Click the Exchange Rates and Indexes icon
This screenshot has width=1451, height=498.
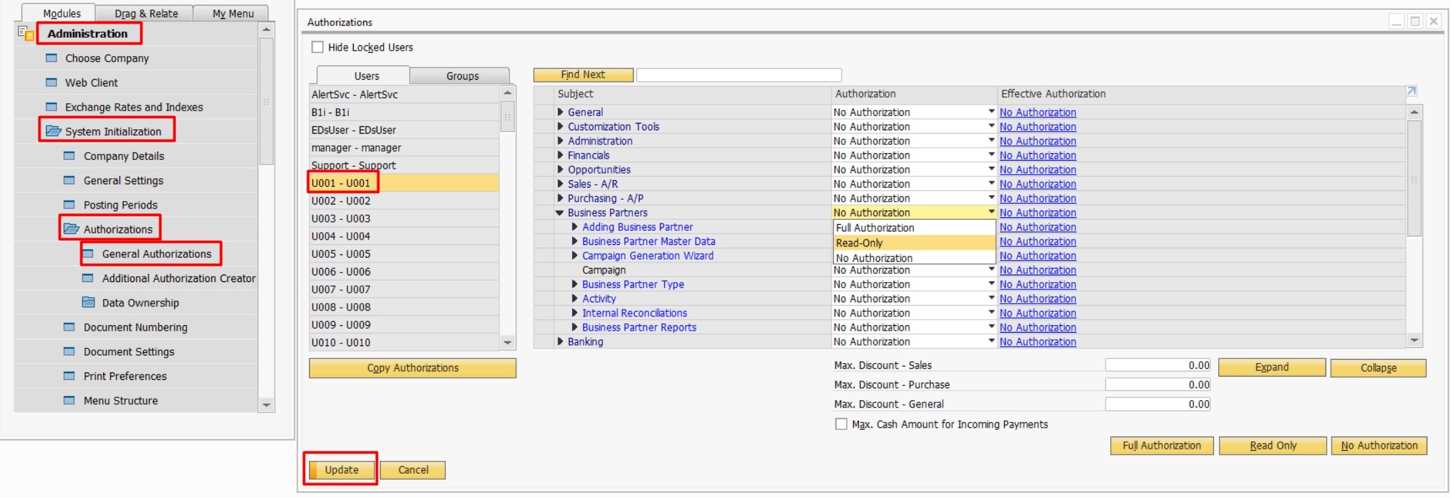click(x=51, y=107)
